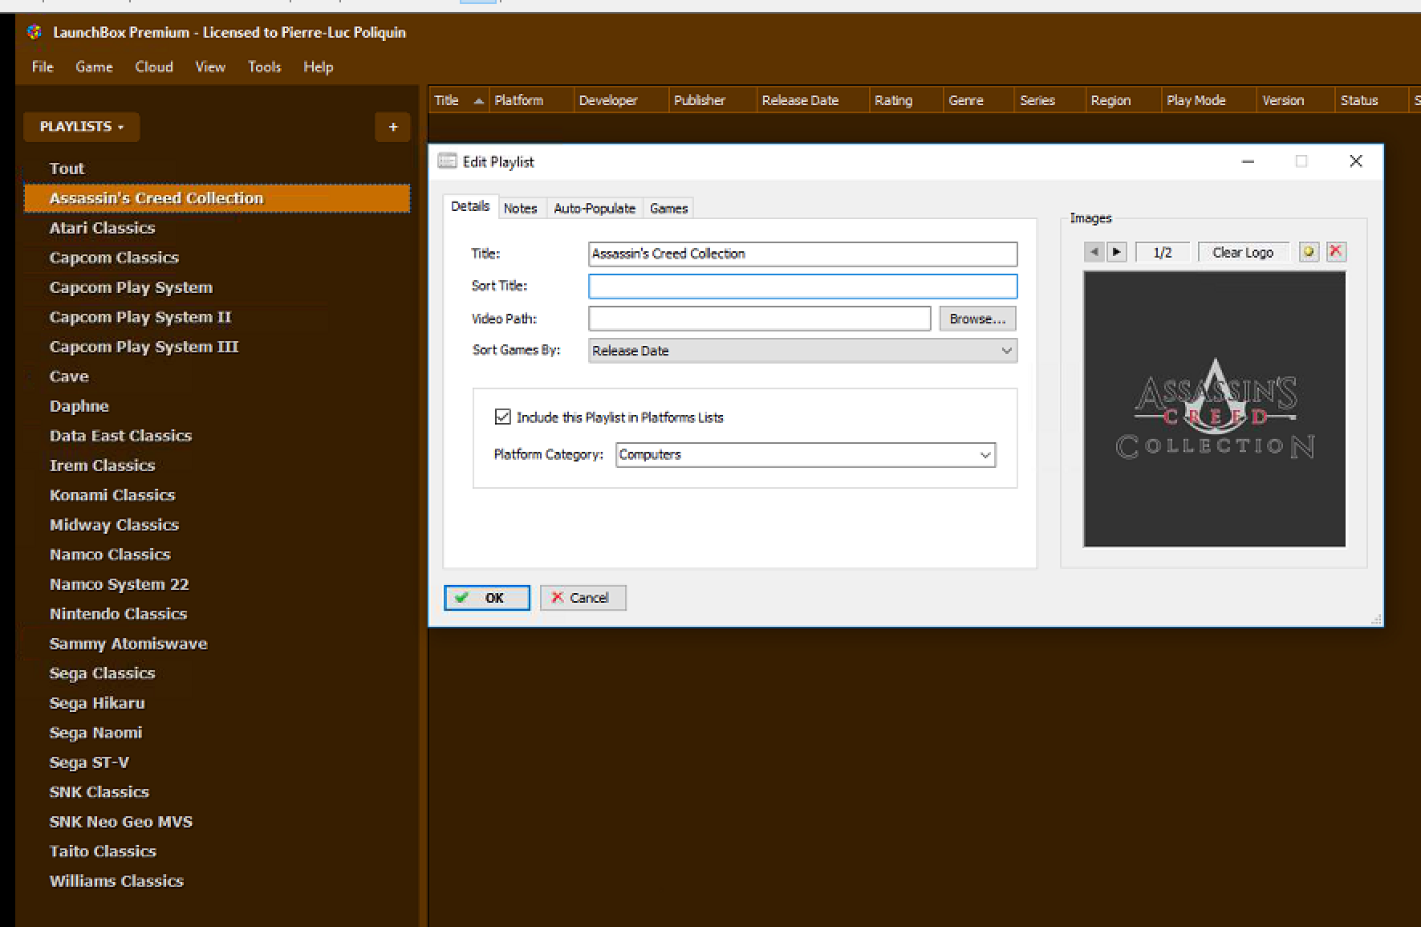The height and width of the screenshot is (927, 1421).
Task: Select the Sammy Atomiswave playlist
Action: click(217, 644)
